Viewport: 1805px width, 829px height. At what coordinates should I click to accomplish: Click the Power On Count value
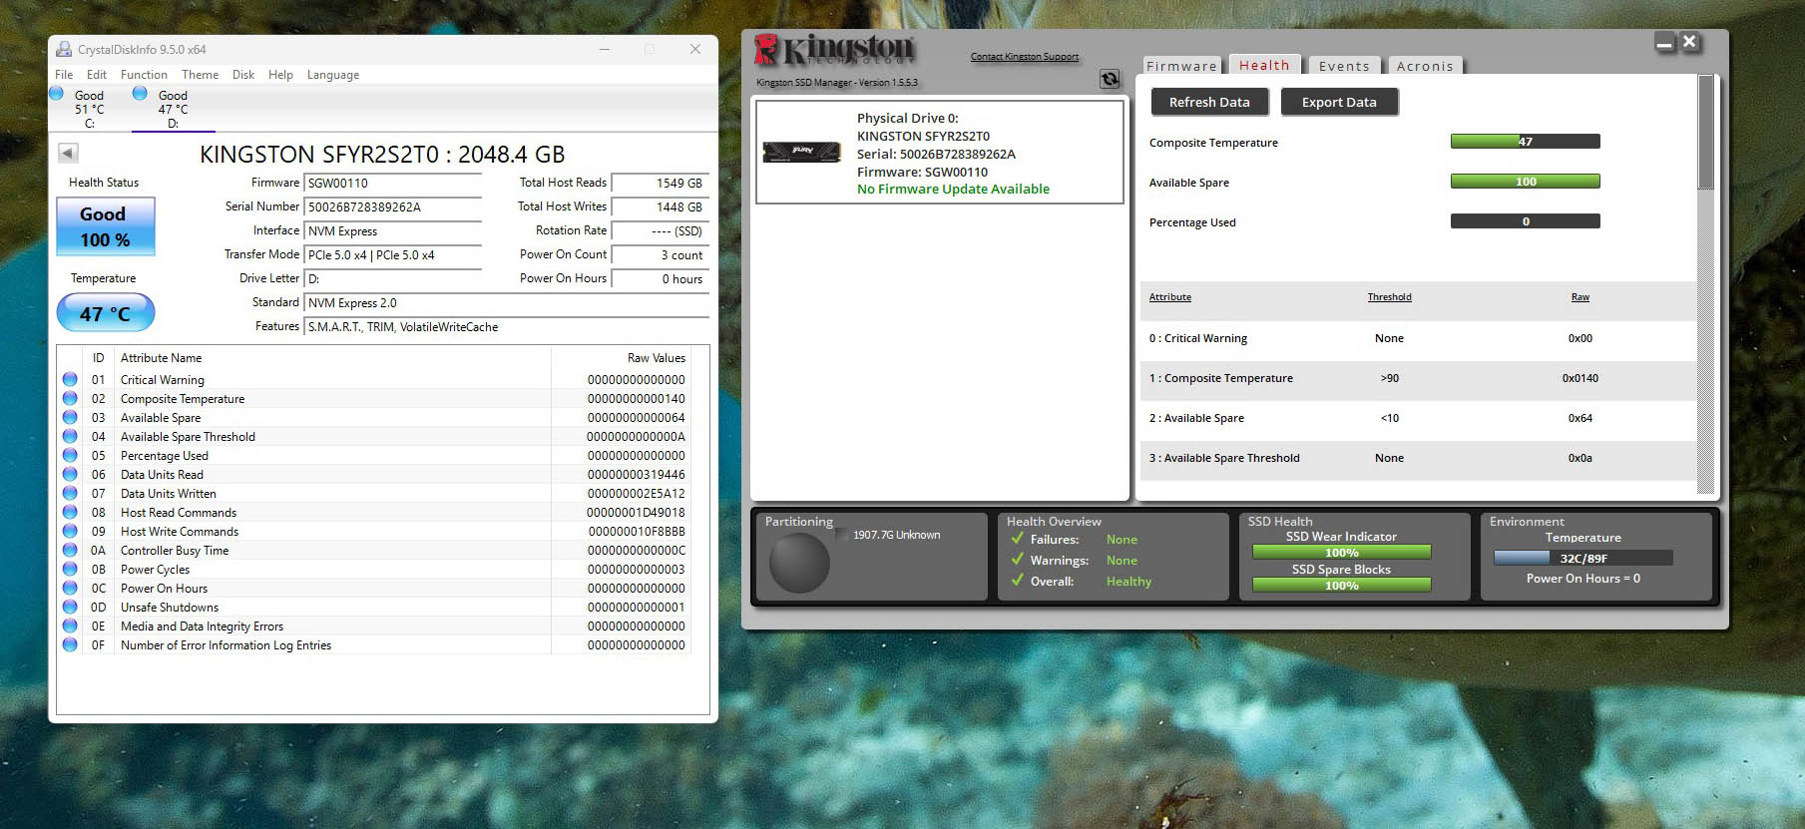tap(660, 255)
